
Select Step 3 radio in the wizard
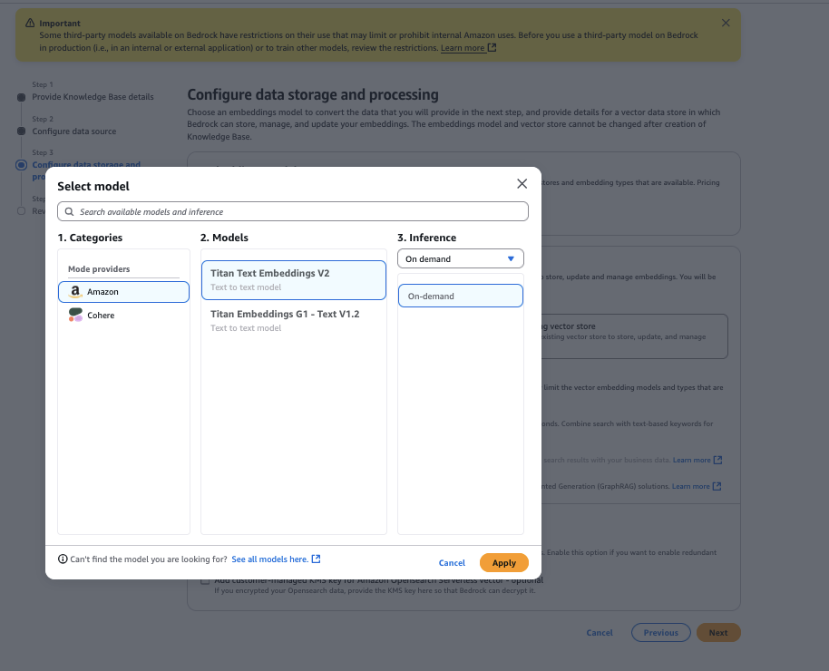tap(21, 165)
